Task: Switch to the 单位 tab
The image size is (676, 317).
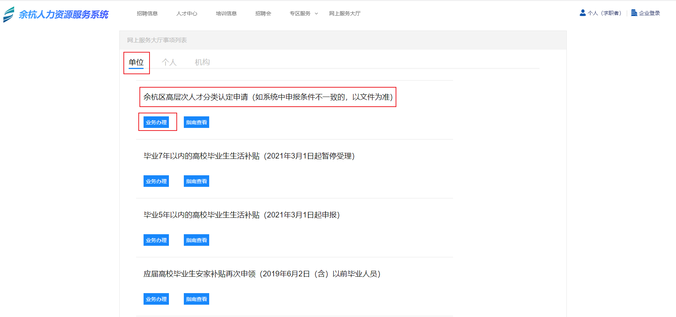Action: click(136, 62)
